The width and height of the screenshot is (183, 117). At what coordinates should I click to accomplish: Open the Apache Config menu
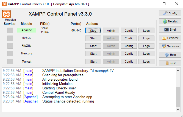pyautogui.click(x=129, y=31)
